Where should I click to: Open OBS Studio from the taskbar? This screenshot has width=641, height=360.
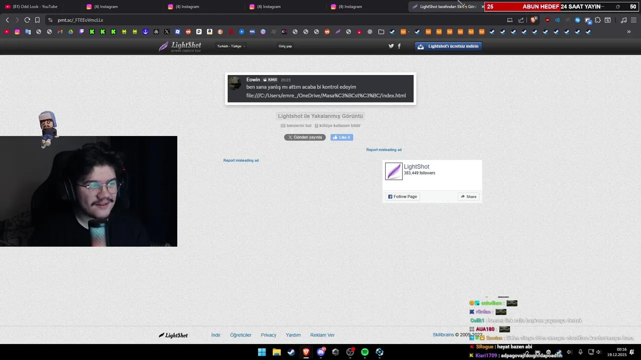point(350,352)
